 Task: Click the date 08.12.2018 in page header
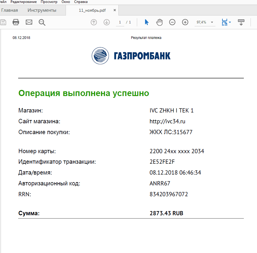[21, 38]
